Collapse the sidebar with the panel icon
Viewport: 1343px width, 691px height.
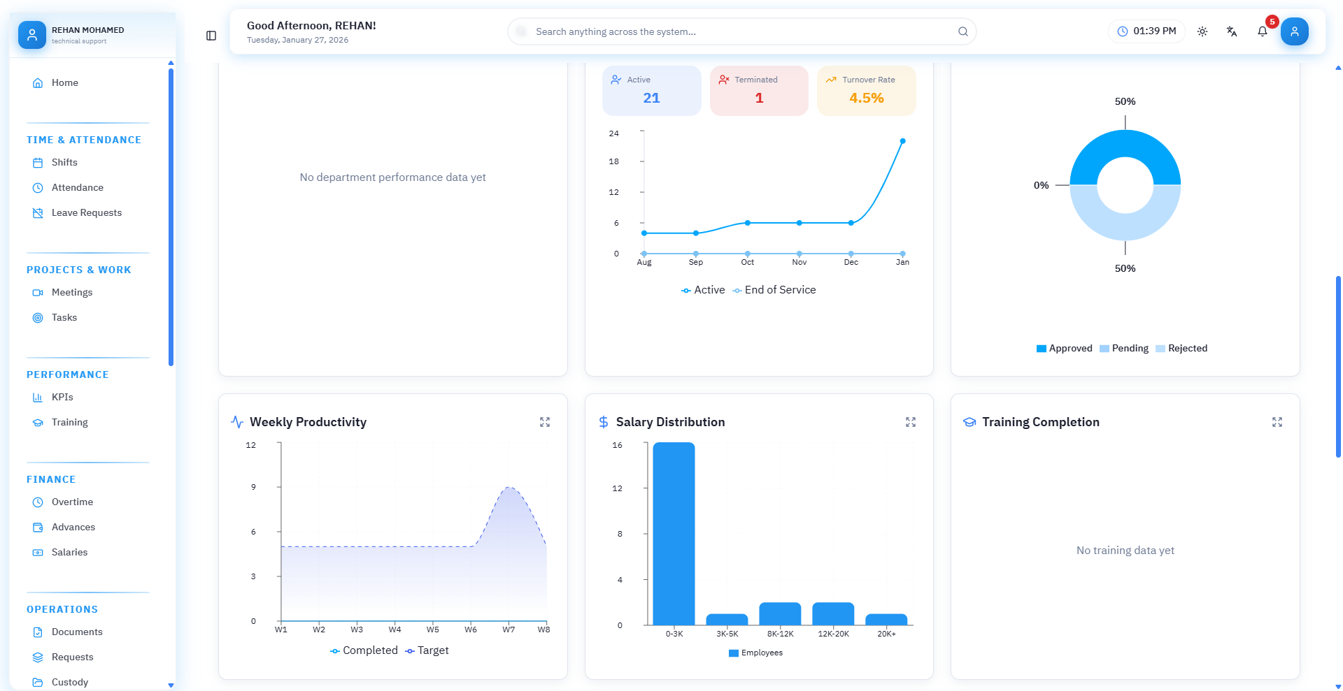[x=211, y=35]
